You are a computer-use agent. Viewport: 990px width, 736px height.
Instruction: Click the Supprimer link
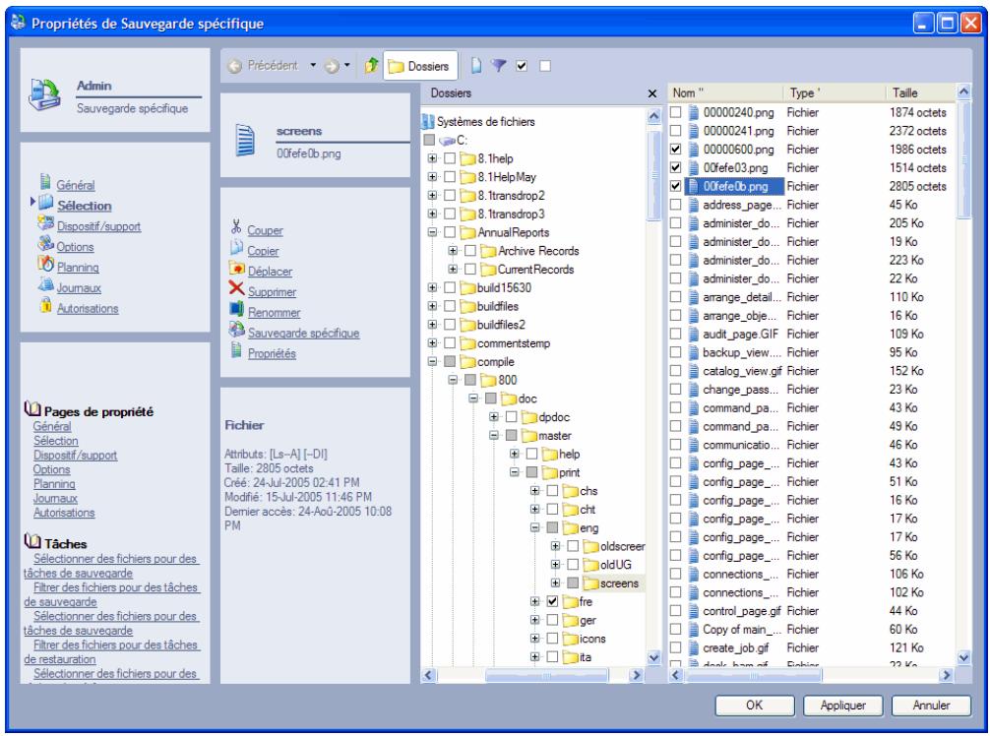click(x=273, y=292)
